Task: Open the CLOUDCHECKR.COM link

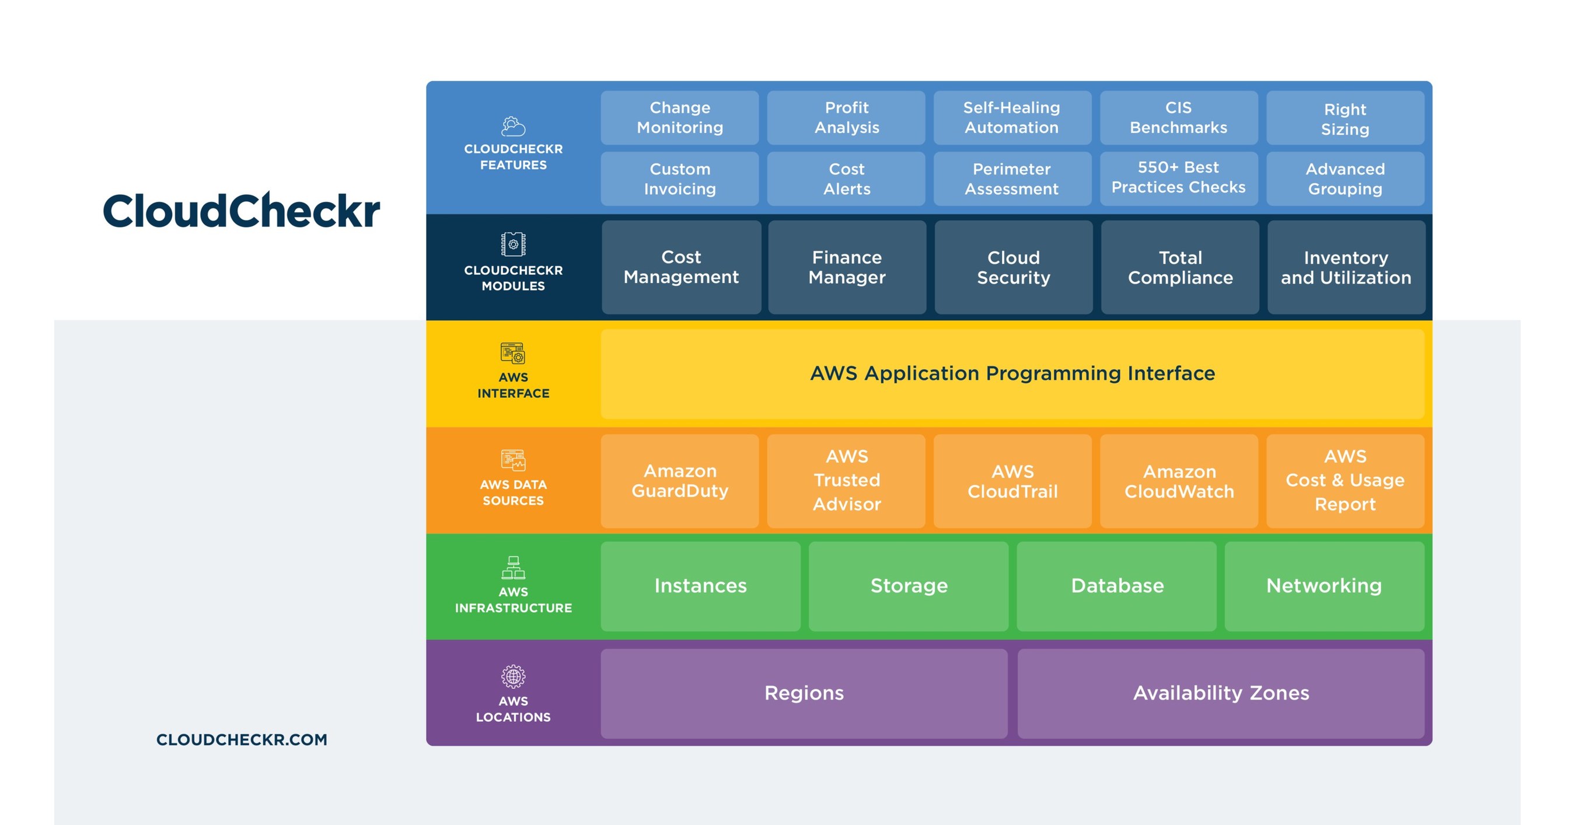Action: tap(242, 739)
